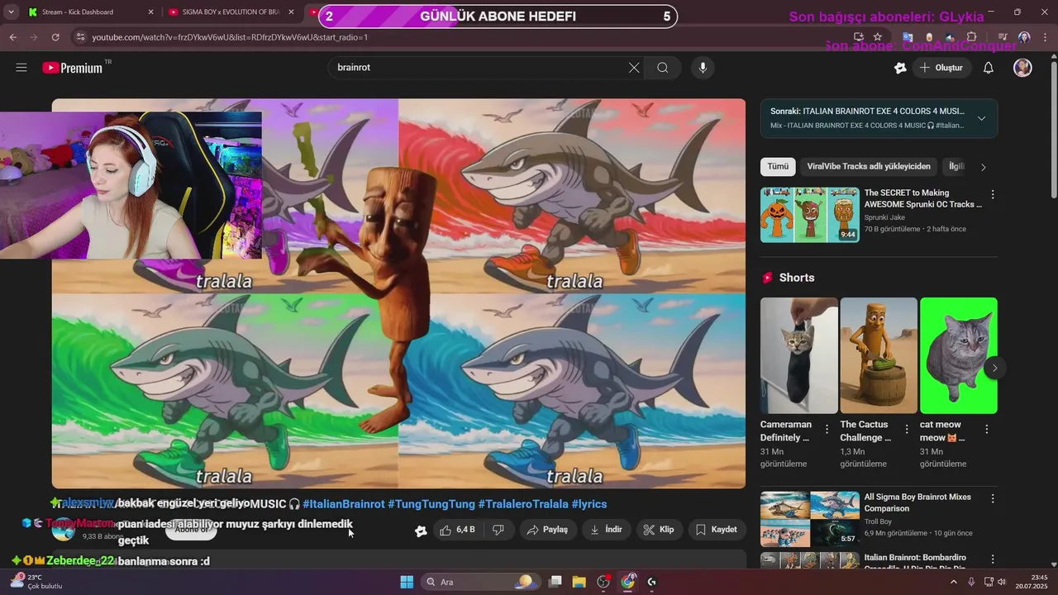Open Logitech G HUB from the taskbar

point(652,582)
